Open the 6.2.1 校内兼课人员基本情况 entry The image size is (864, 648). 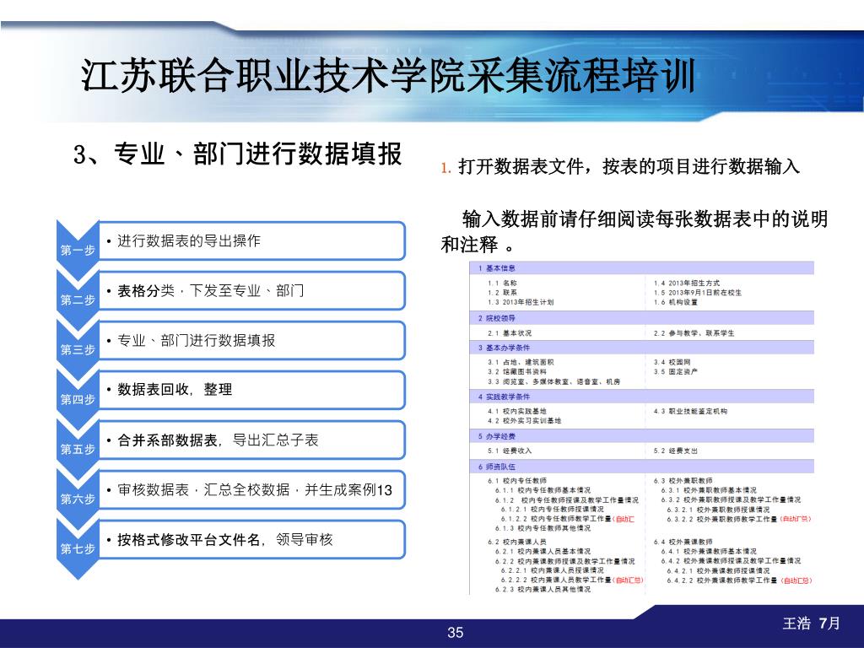543,551
